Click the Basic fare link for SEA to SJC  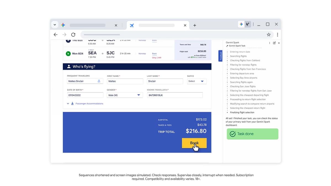pos(154,53)
